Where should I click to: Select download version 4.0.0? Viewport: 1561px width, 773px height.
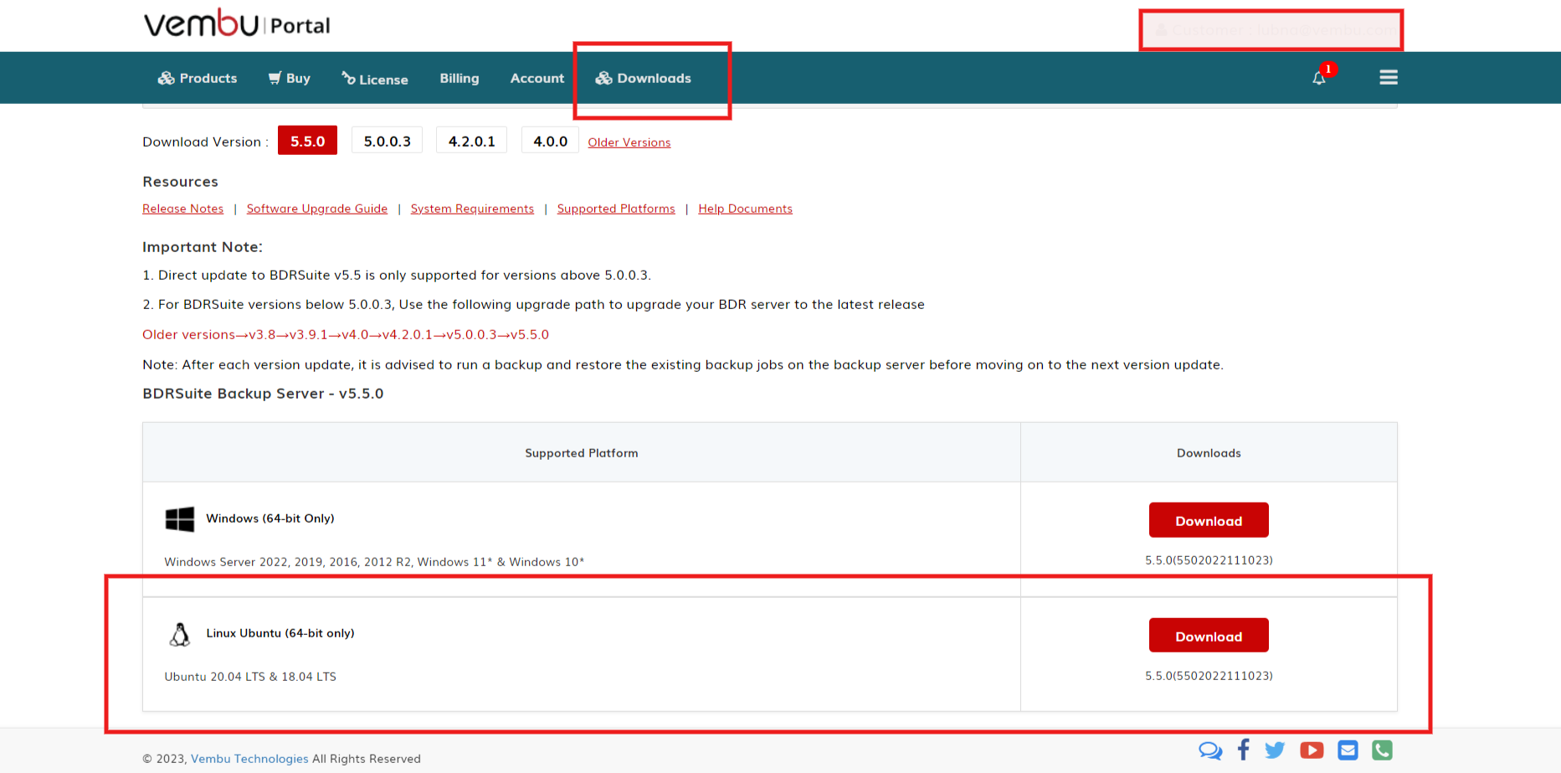(x=550, y=141)
